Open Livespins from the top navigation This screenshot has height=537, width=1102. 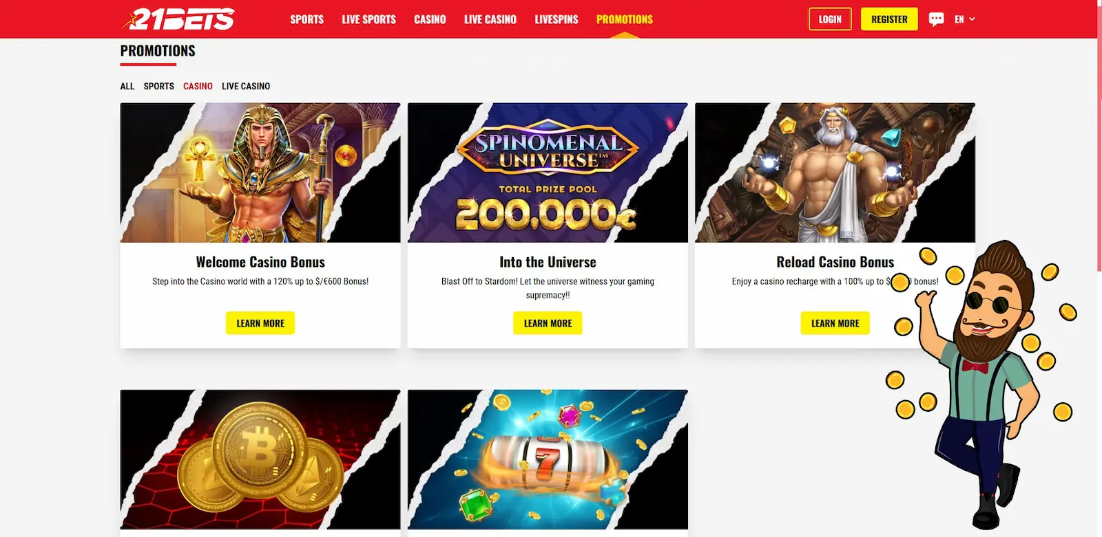(557, 19)
